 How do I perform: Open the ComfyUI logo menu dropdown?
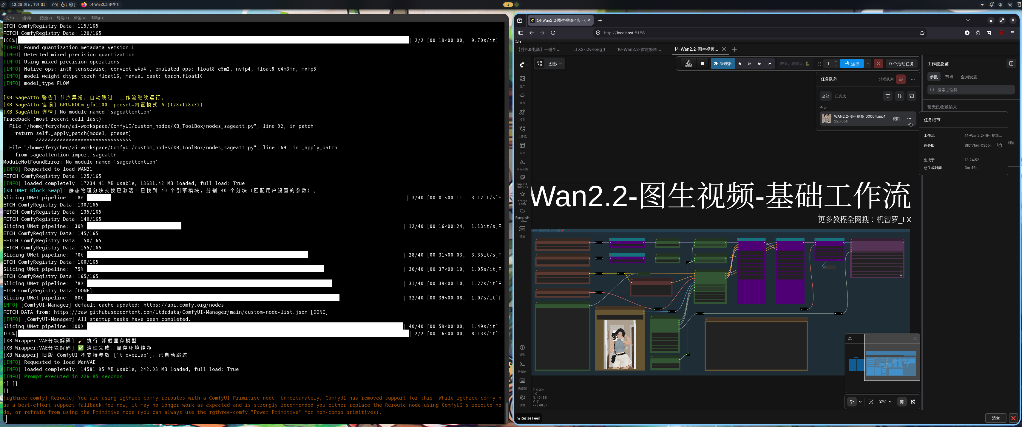coord(523,65)
